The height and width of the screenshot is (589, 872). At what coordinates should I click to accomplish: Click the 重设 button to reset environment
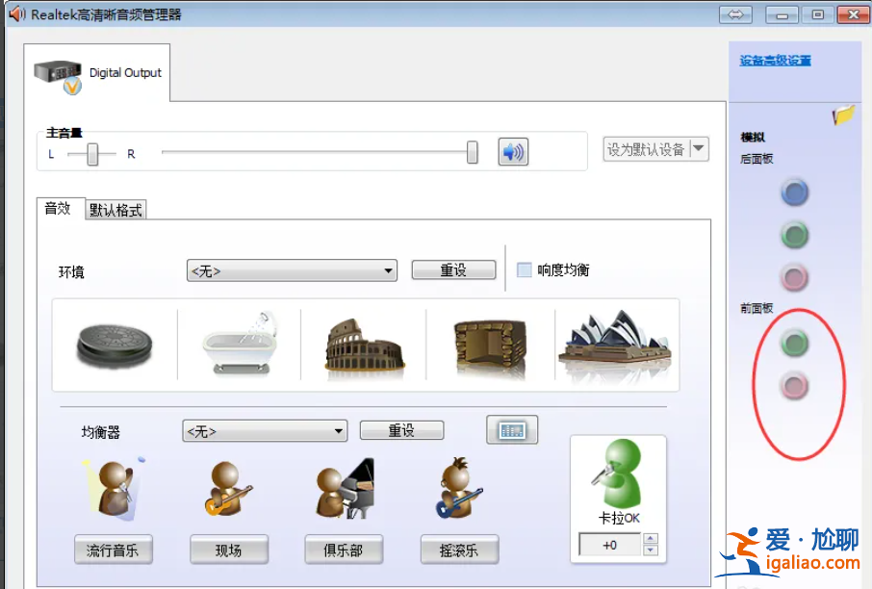452,270
